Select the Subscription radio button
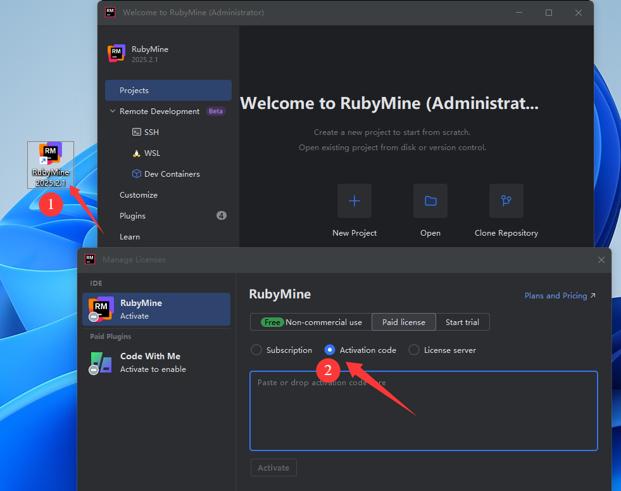Screen dimensions: 621x491 pos(256,350)
